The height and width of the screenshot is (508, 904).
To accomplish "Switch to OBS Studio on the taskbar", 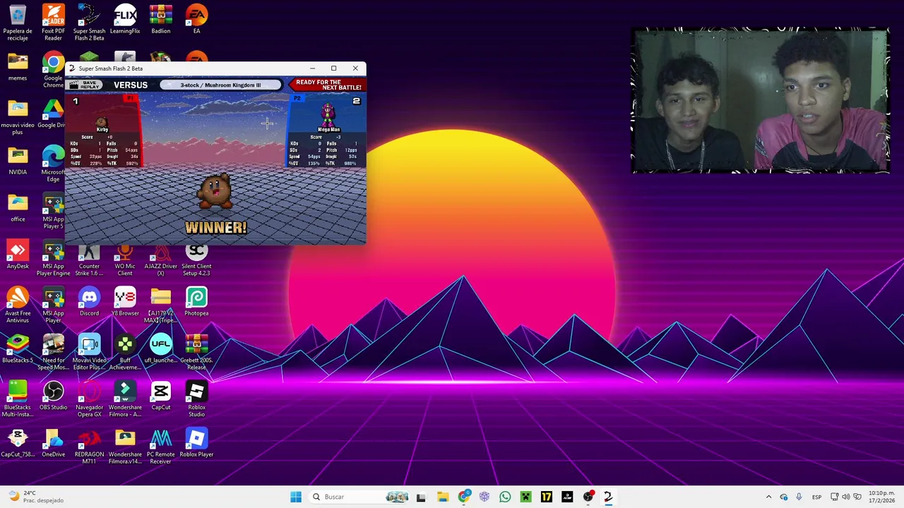I will (588, 497).
